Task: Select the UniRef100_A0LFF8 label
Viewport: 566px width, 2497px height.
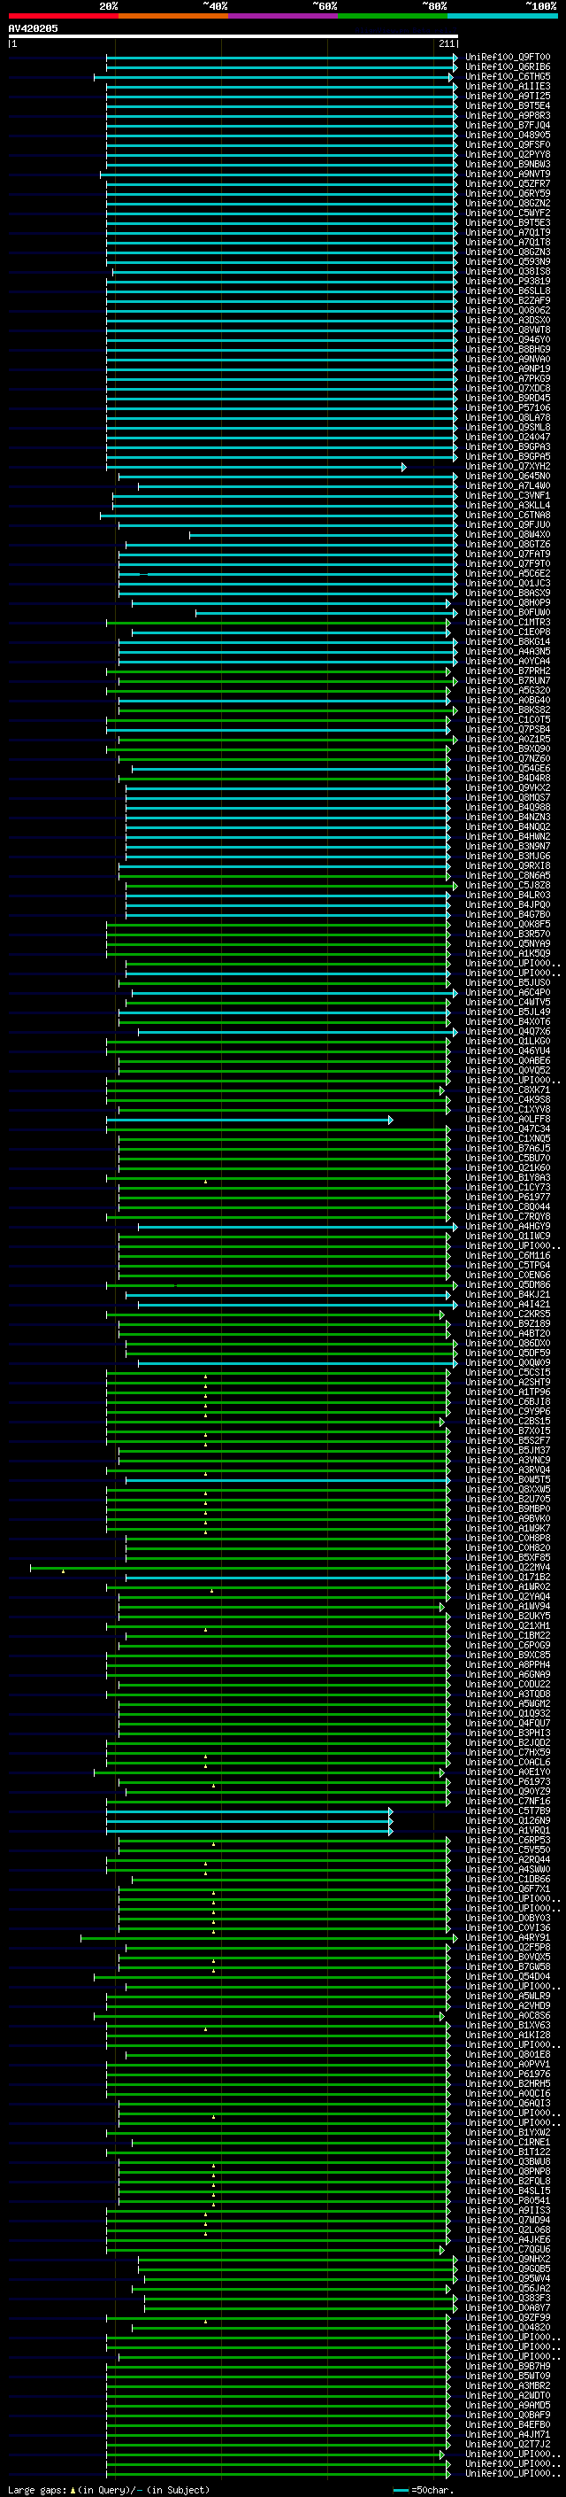Action: pos(508,1119)
